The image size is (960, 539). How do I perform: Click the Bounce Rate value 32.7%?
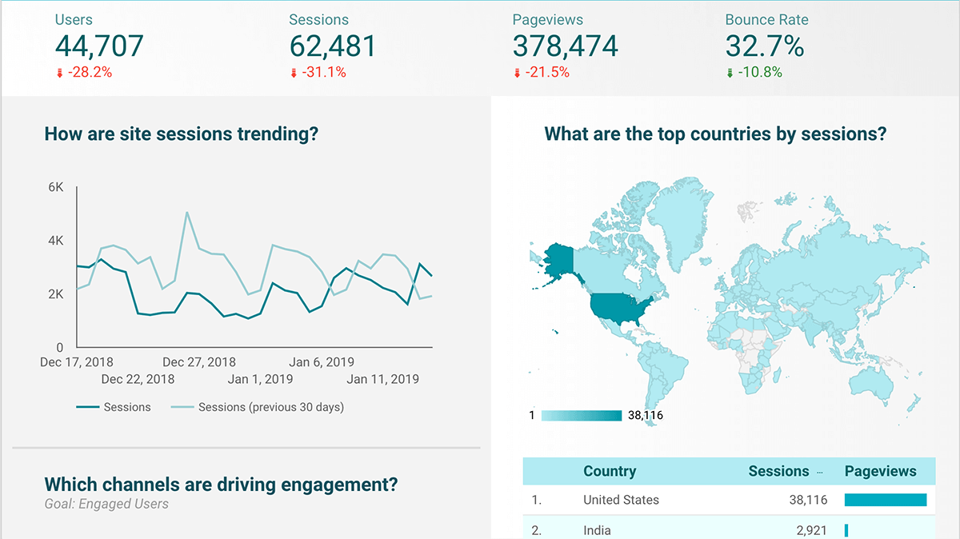coord(765,46)
